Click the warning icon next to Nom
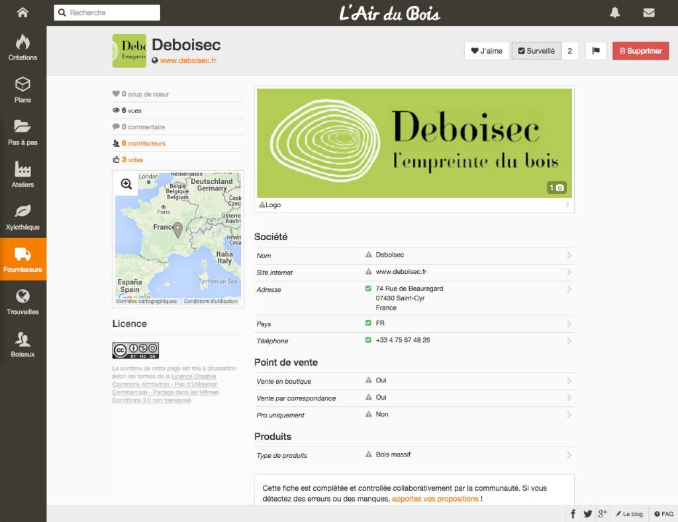 tap(368, 255)
